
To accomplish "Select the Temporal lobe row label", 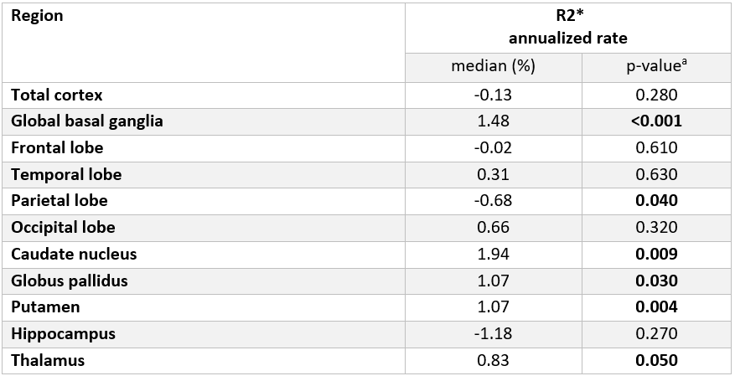I will [x=66, y=174].
